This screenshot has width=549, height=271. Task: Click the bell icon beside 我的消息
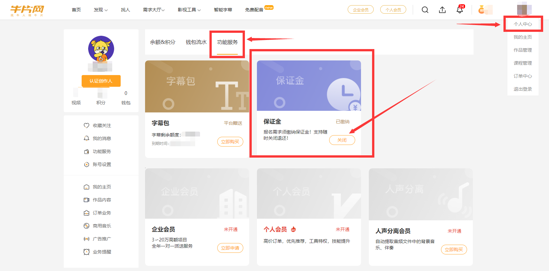pos(86,138)
